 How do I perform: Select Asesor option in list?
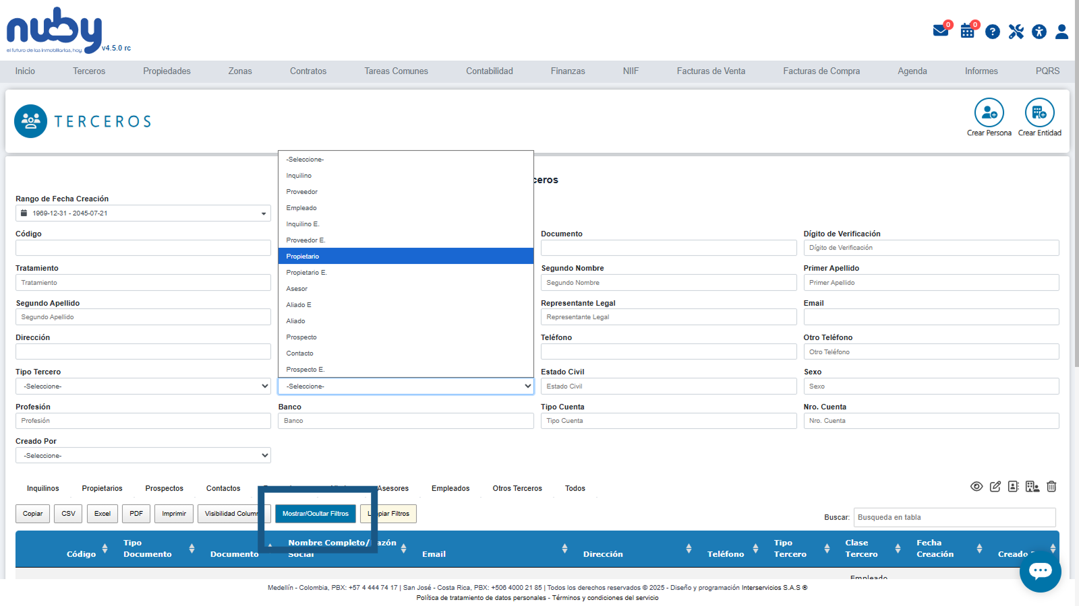(x=406, y=289)
